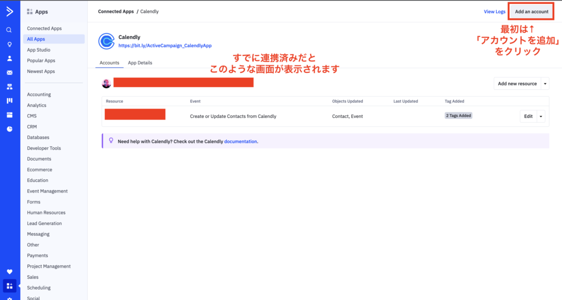
Task: Click the 'Contact, Event' cell
Action: pos(347,116)
